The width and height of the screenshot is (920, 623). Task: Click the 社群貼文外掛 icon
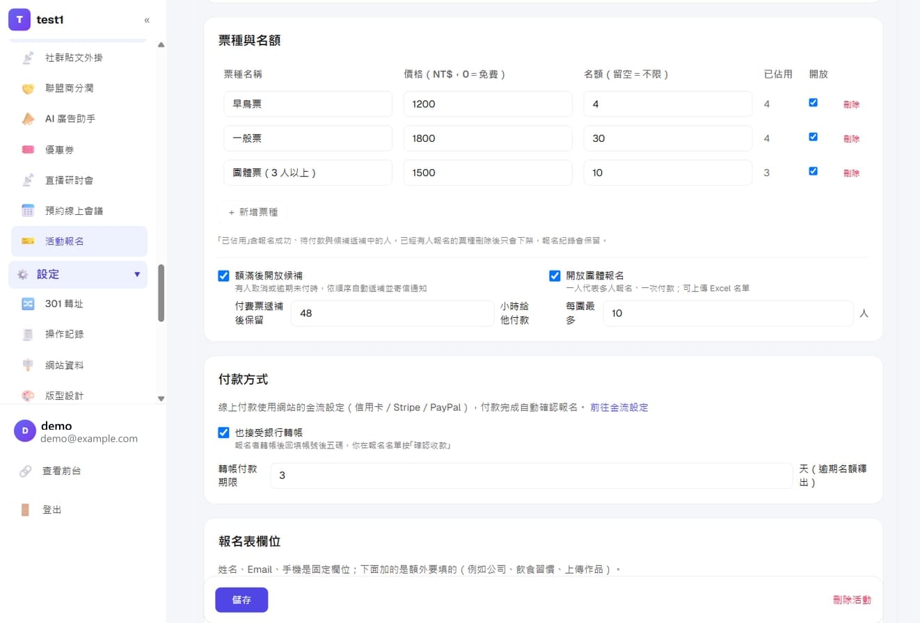click(28, 58)
